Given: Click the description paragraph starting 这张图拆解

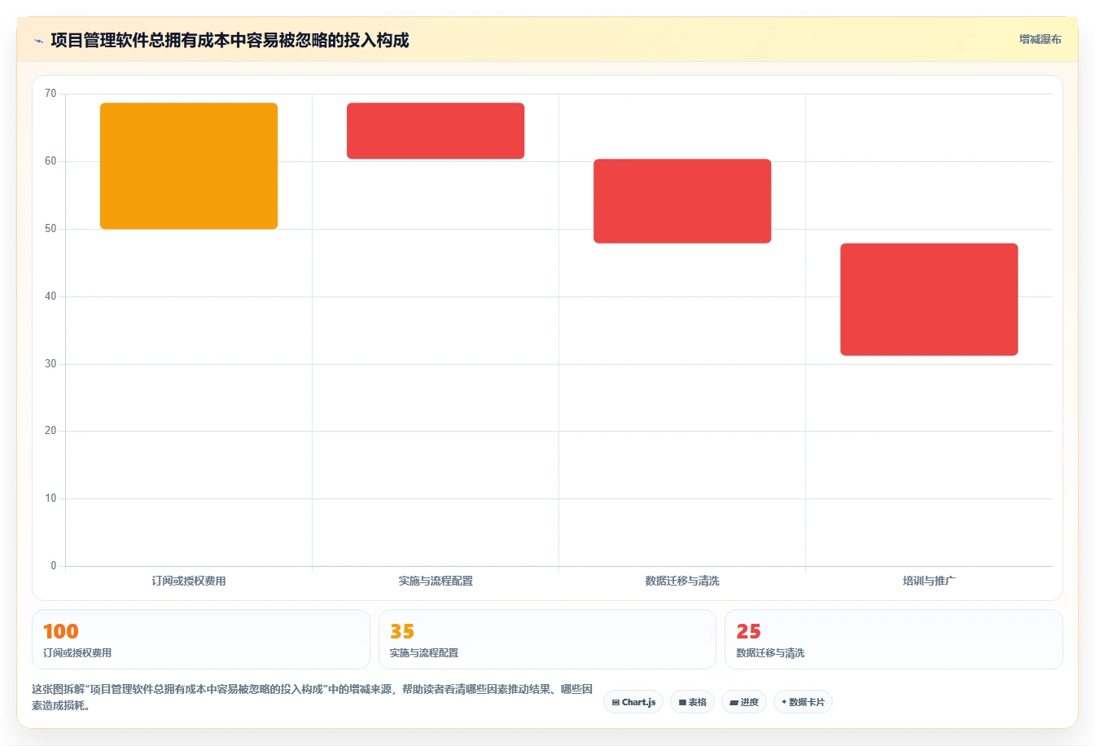Looking at the screenshot, I should [x=313, y=697].
